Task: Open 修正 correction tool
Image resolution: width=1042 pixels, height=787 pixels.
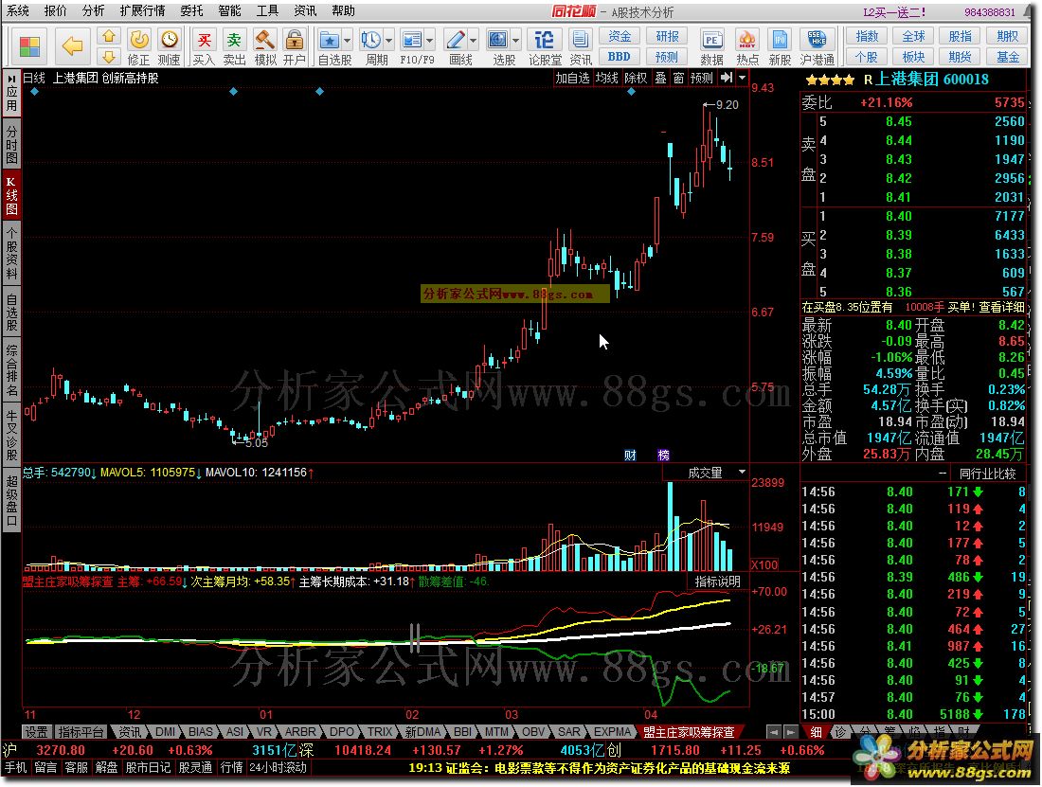Action: 139,47
